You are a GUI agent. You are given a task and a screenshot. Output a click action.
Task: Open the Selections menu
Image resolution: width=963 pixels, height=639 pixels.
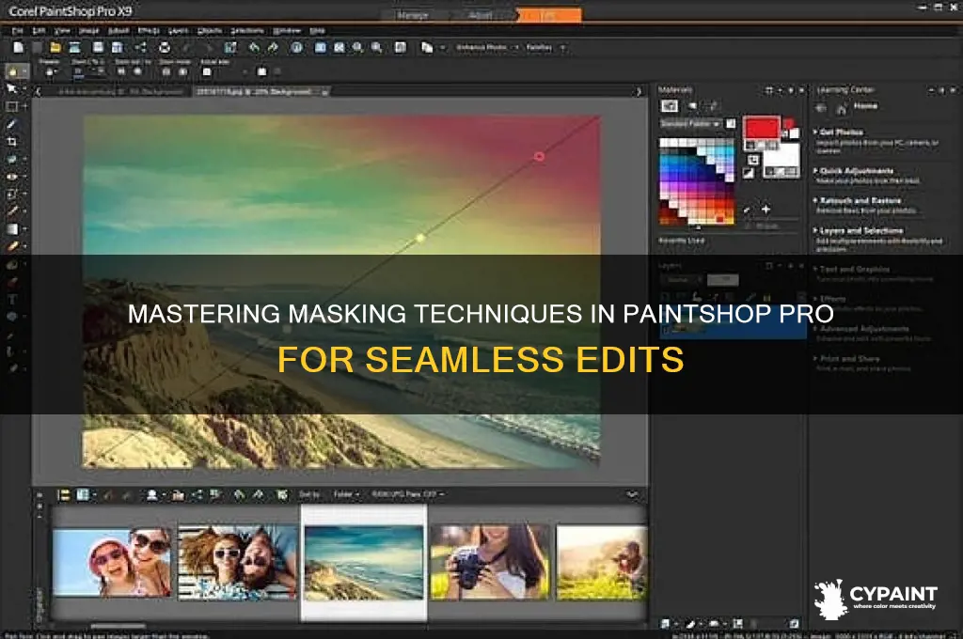click(247, 31)
